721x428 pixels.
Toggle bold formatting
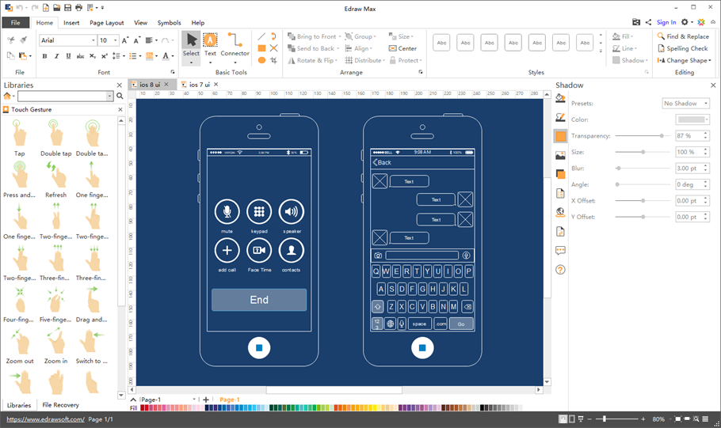(x=44, y=56)
